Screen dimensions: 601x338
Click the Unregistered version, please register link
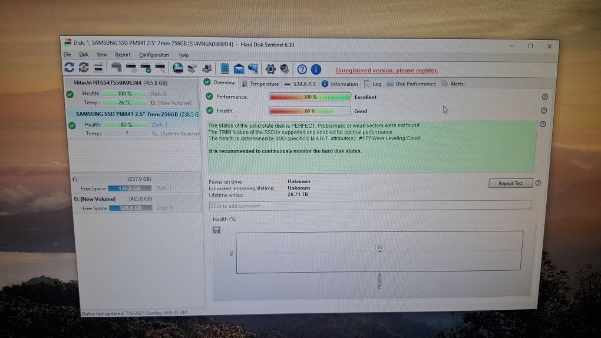click(387, 71)
